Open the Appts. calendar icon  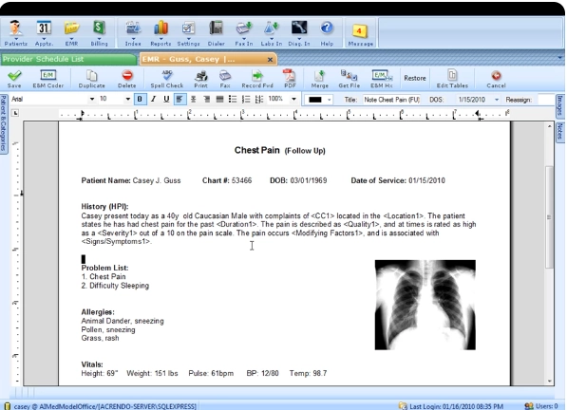coord(44,32)
